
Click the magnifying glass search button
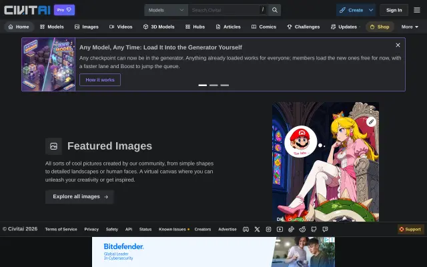coord(275,10)
